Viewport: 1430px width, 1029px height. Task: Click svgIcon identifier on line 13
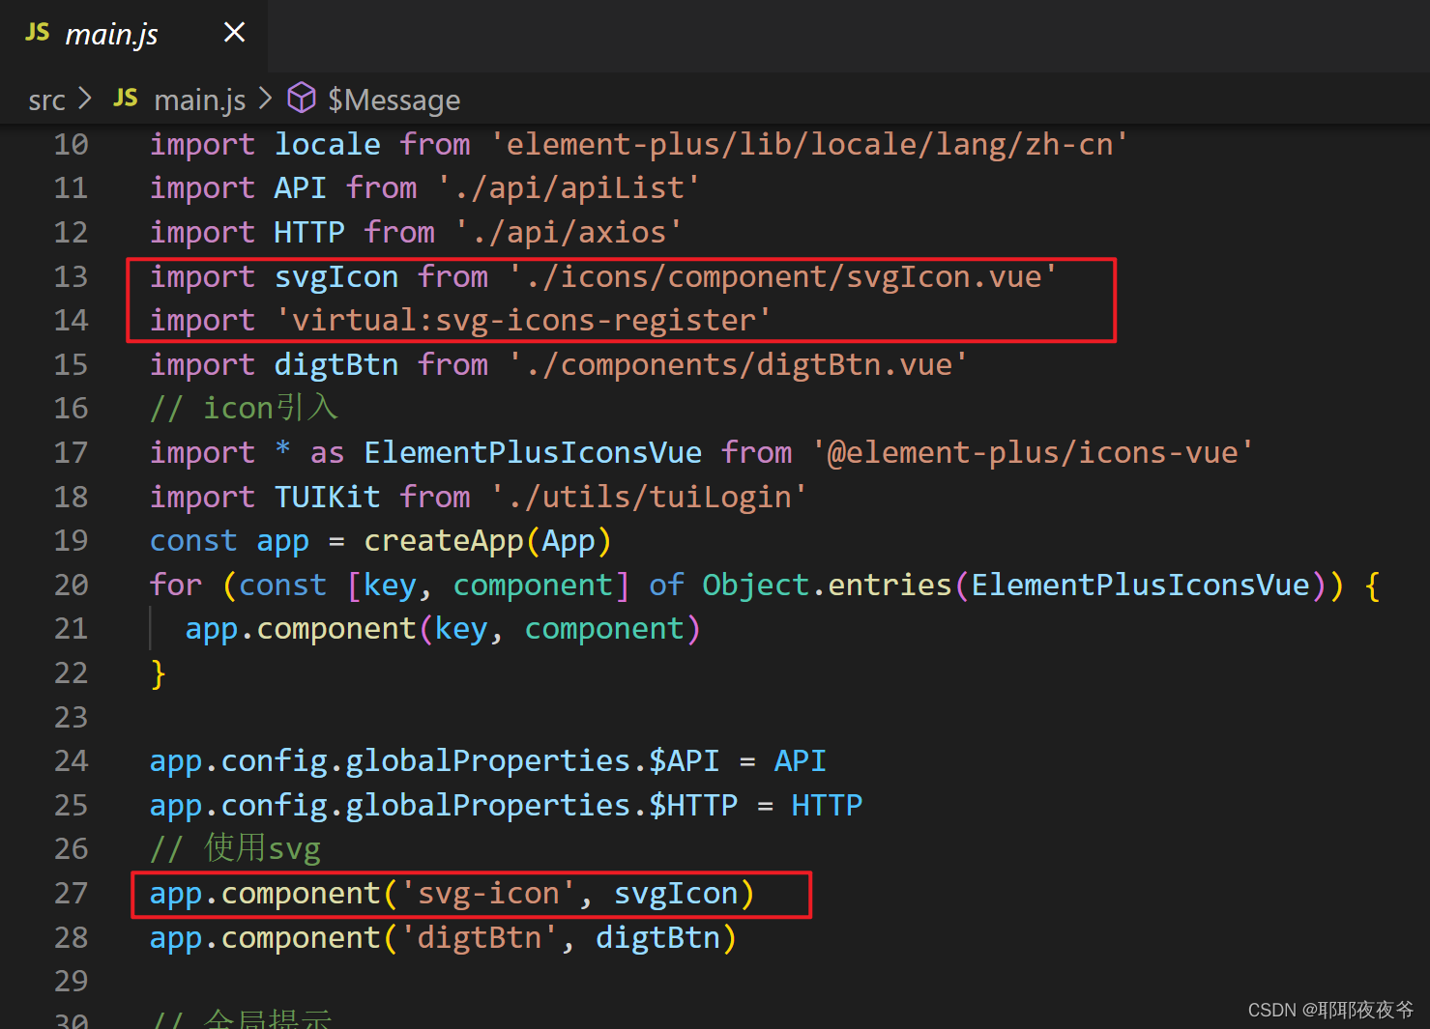coord(336,277)
